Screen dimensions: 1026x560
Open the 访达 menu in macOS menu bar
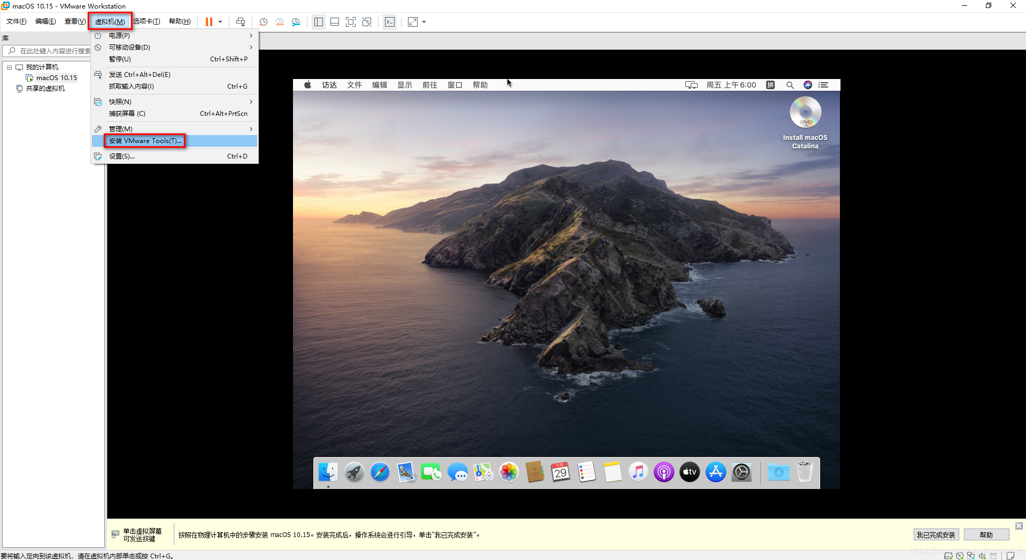tap(329, 85)
